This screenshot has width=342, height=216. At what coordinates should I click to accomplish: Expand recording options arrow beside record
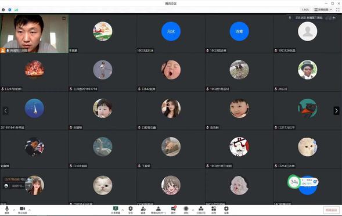tap(193, 210)
